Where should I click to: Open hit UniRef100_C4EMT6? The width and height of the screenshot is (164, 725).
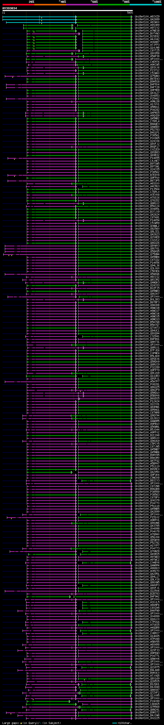147,62
